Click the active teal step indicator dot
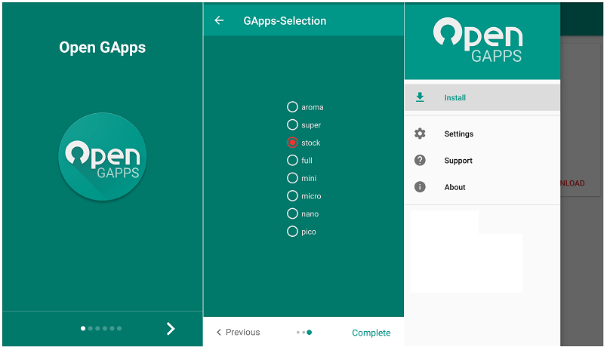Image resolution: width=604 pixels, height=350 pixels. coord(310,333)
